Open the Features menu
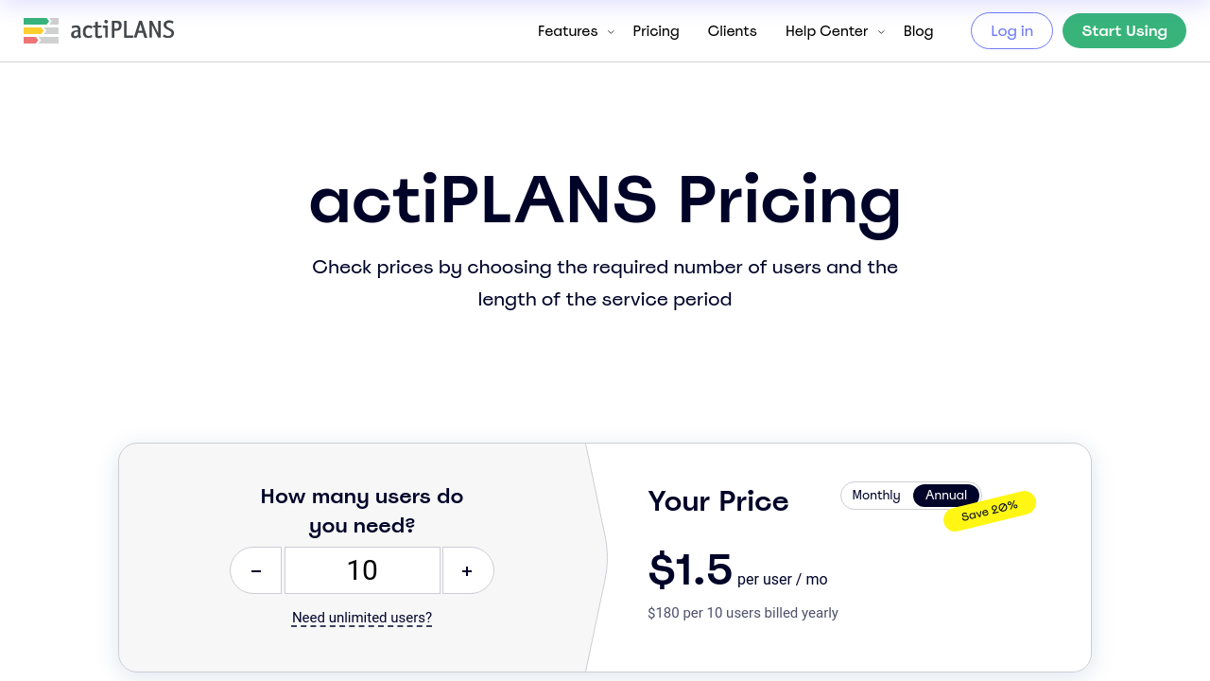Viewport: 1210px width, 681px height. coord(567,31)
